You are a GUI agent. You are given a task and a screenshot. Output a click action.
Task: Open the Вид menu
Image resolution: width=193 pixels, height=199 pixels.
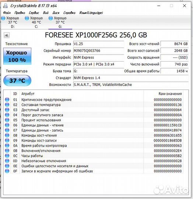click(x=46, y=13)
